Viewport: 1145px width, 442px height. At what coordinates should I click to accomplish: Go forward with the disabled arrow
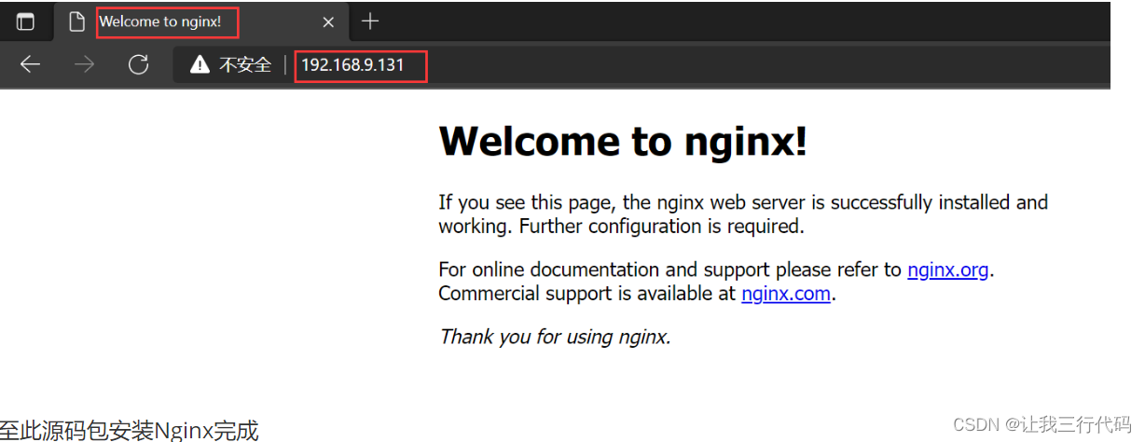[85, 64]
